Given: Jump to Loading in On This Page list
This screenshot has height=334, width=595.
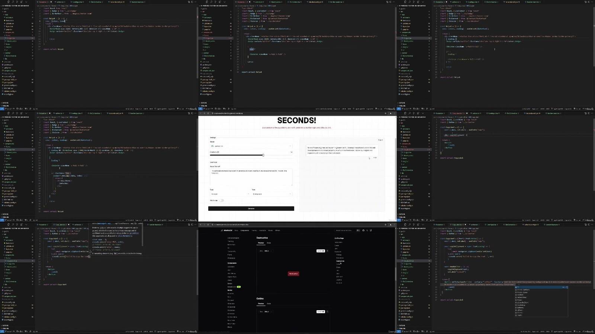Looking at the screenshot, I should [x=339, y=280].
